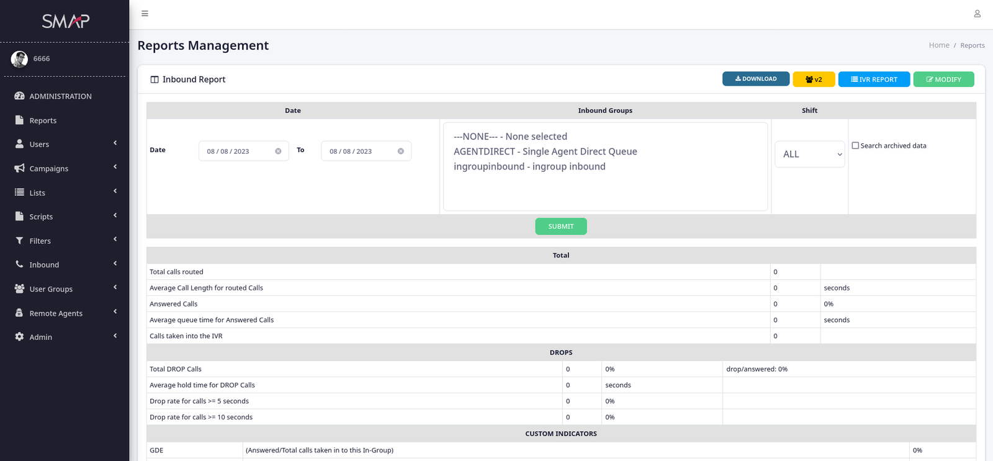Click the Filters funnel icon
The height and width of the screenshot is (461, 993).
pos(19,240)
